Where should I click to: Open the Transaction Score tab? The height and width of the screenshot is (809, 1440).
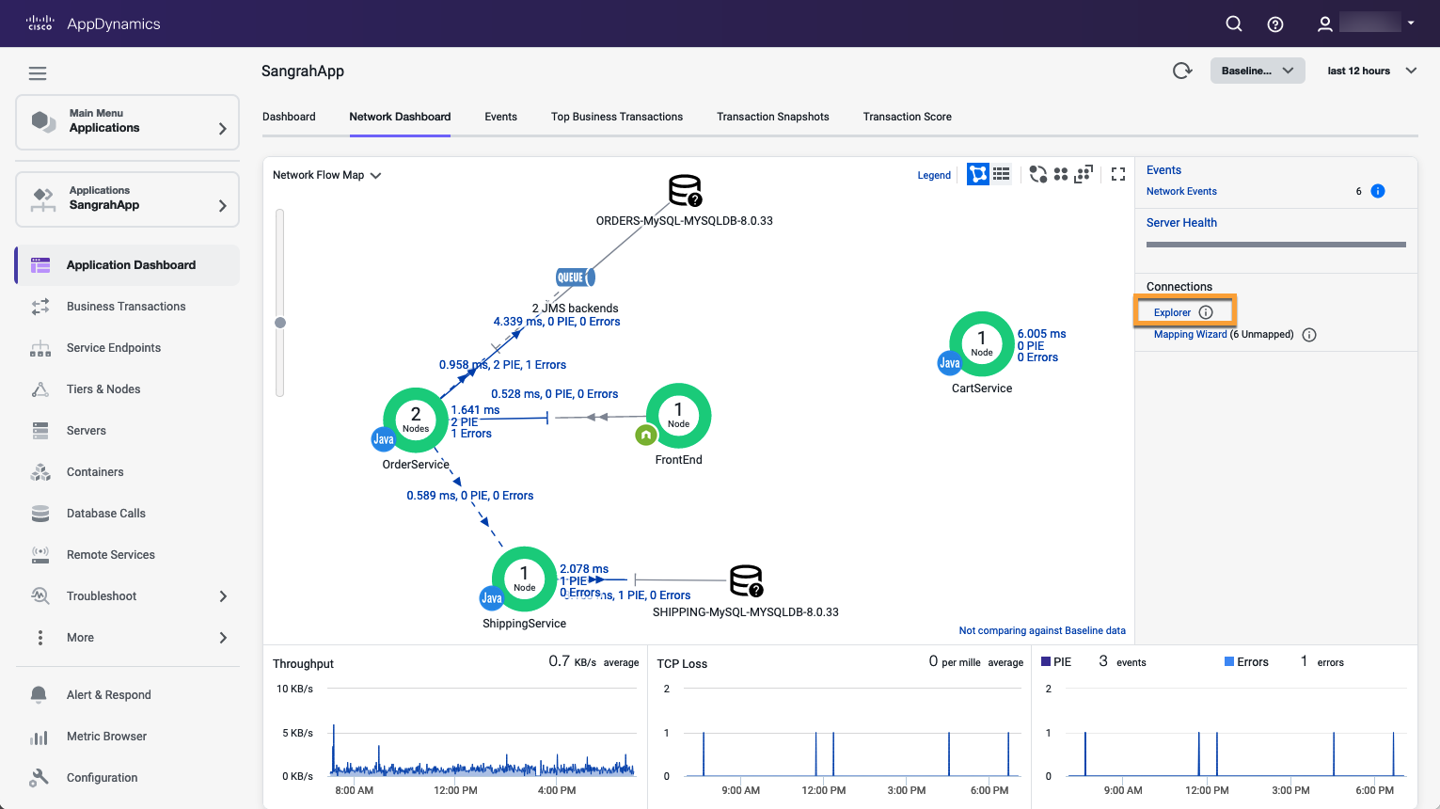(x=908, y=117)
